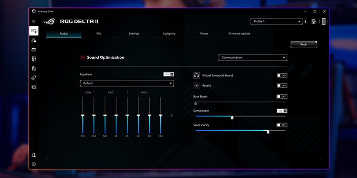Screen dimensions: 357x178
Task: Open the Game Library folder icon
Action: click(34, 50)
